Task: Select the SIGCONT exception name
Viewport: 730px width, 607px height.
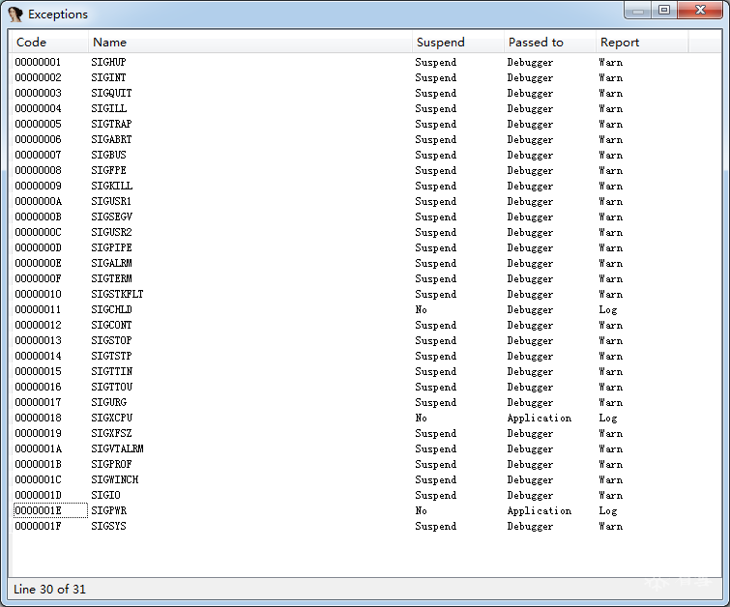Action: click(x=111, y=325)
